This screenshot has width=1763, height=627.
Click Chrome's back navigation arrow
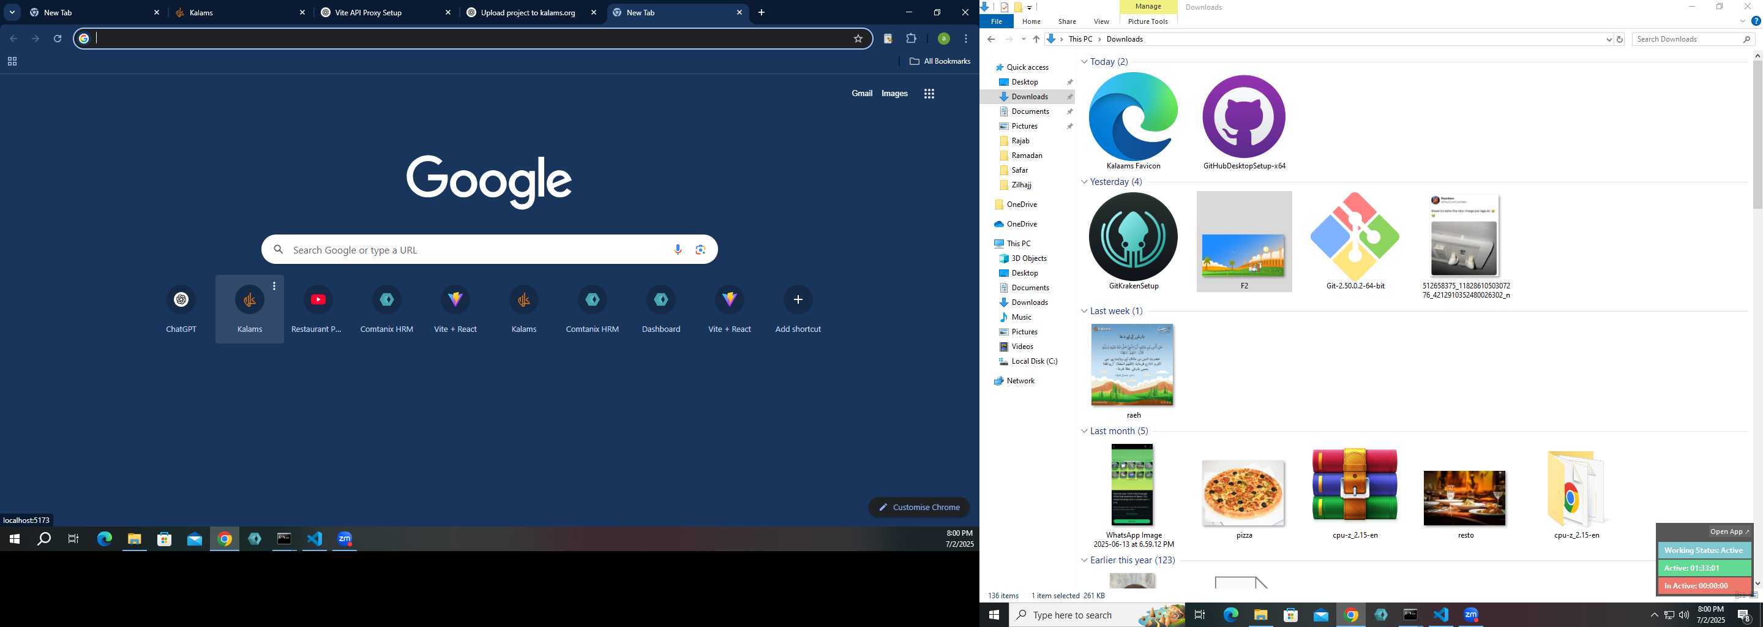(13, 39)
